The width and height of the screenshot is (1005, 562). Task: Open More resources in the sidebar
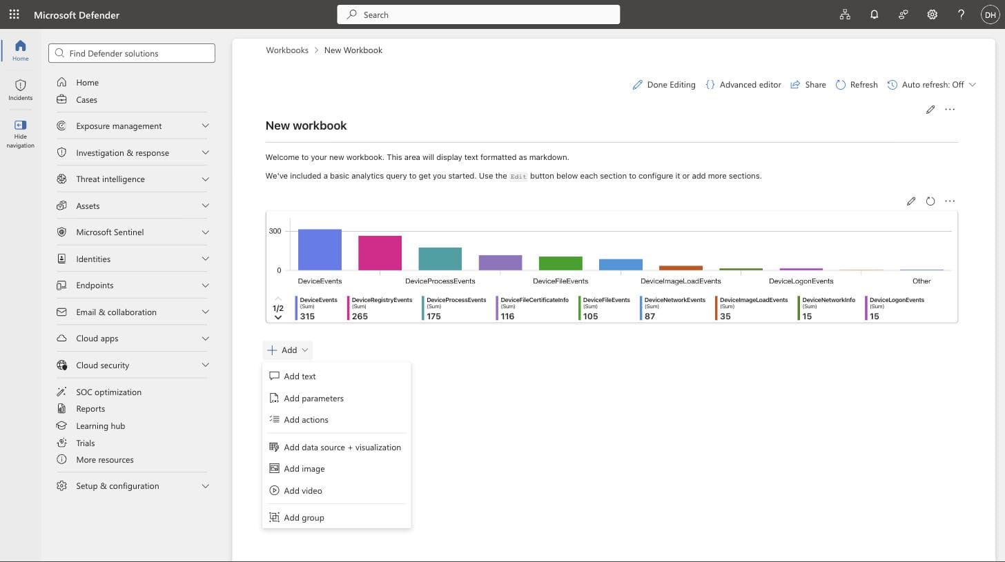point(105,460)
